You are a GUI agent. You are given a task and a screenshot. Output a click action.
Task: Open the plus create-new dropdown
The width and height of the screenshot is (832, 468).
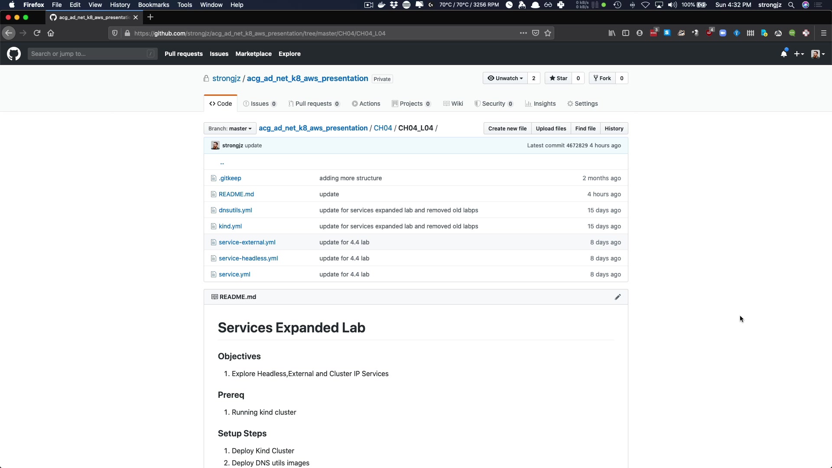click(x=799, y=54)
